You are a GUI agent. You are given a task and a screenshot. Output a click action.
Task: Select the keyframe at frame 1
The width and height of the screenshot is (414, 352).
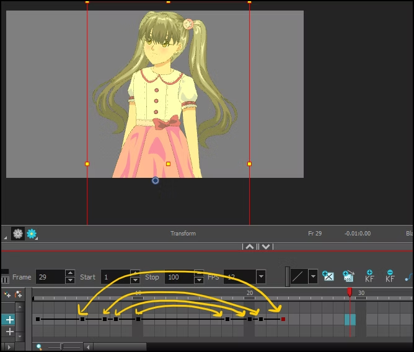click(x=38, y=319)
